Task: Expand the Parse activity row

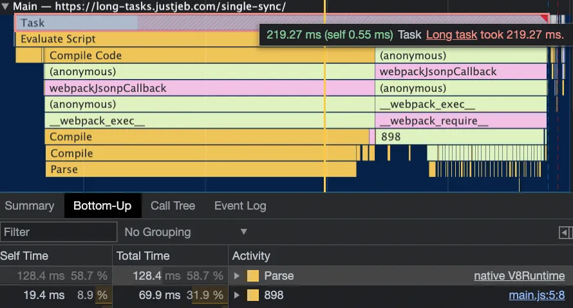Action: click(x=237, y=276)
